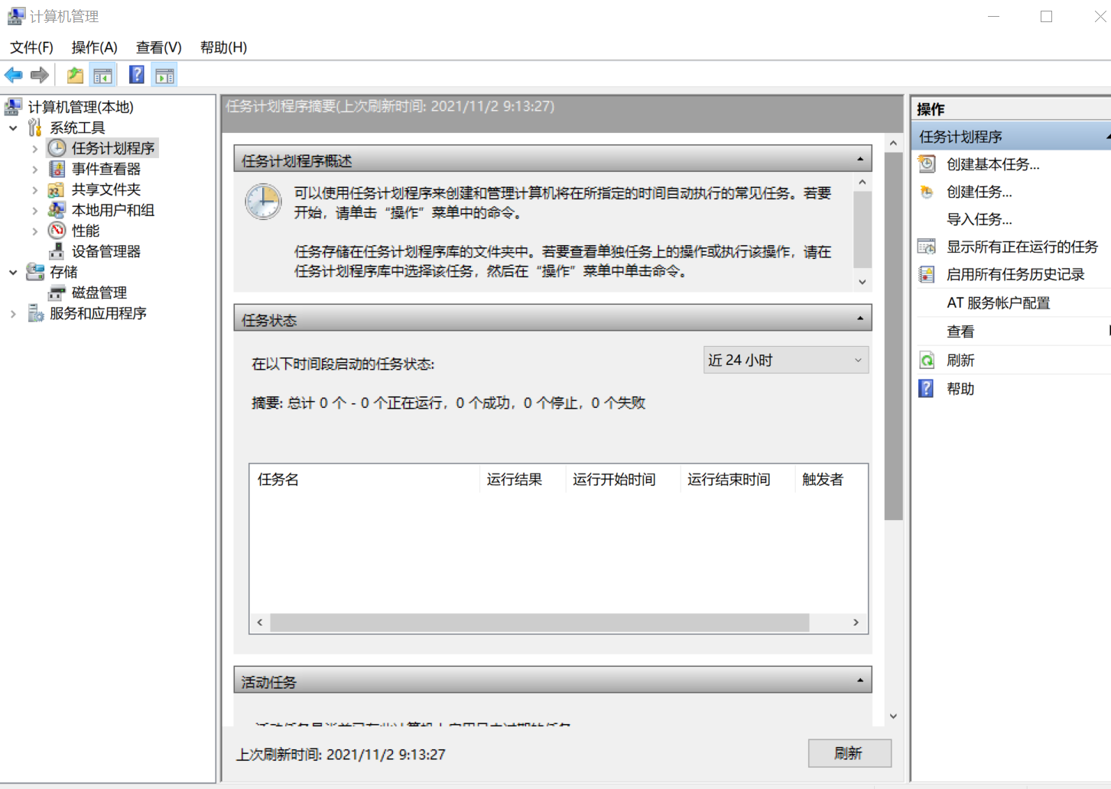The width and height of the screenshot is (1111, 789).
Task: Click the 存储 storage icon
Action: point(35,272)
